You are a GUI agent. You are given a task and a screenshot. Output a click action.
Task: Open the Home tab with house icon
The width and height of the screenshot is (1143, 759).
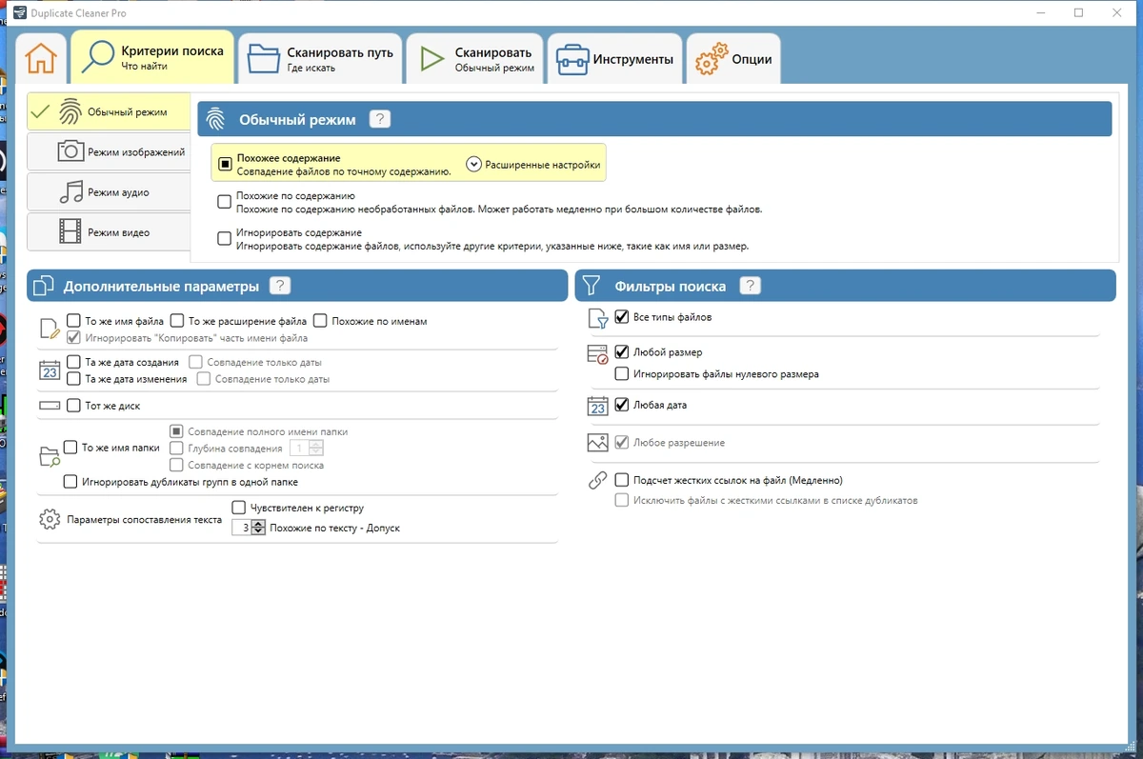click(x=41, y=59)
